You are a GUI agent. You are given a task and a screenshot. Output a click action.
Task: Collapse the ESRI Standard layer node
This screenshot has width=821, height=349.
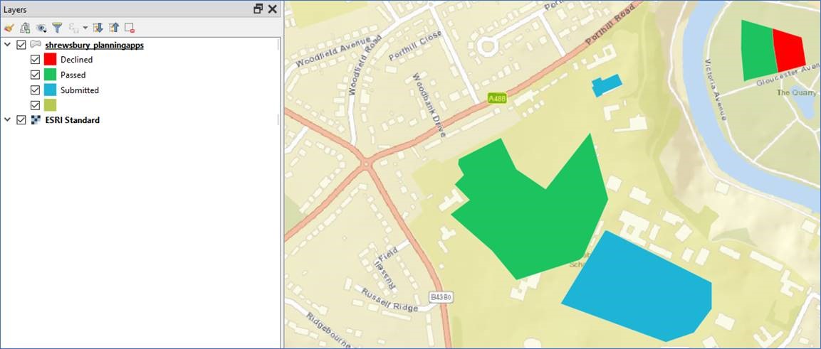[7, 119]
